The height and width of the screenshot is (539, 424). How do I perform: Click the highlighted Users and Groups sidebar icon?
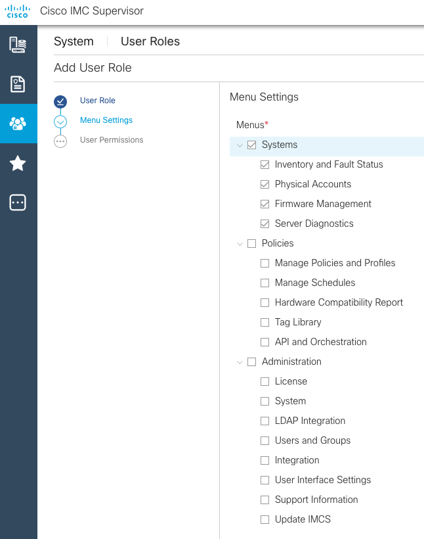tap(18, 124)
